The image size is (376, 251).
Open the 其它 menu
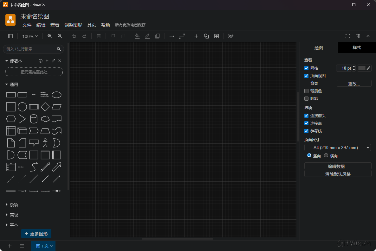click(x=92, y=25)
